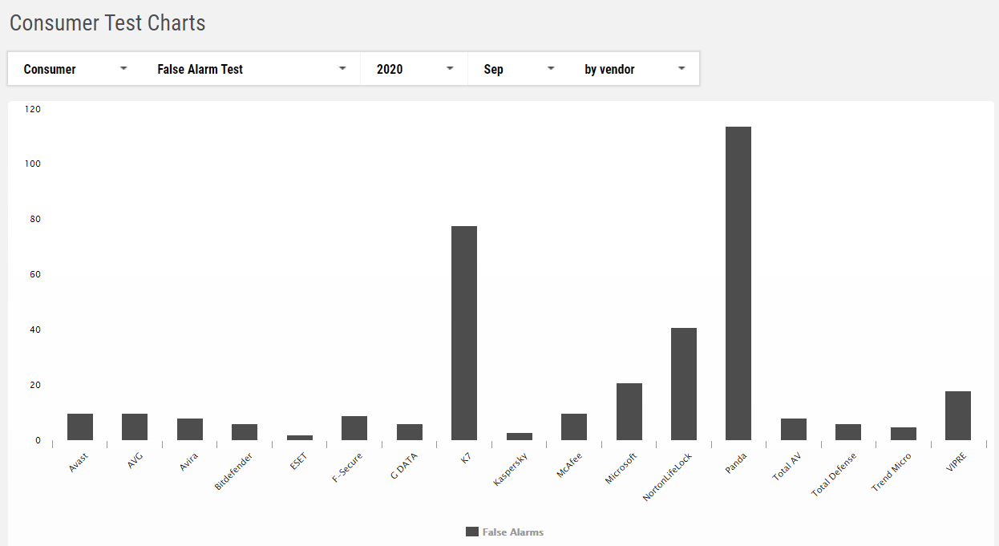Select the Bitdefender bar

[245, 432]
